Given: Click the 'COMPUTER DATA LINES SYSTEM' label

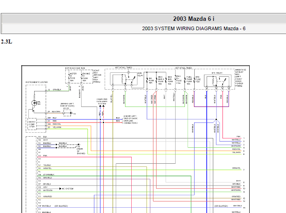Looking at the screenshot, I should [102, 102].
